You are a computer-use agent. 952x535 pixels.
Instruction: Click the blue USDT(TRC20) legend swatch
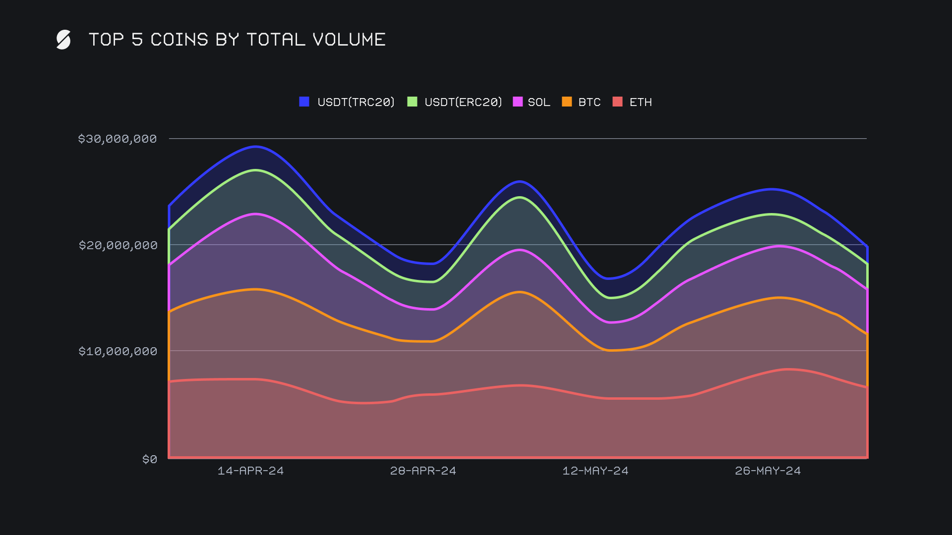click(x=304, y=102)
